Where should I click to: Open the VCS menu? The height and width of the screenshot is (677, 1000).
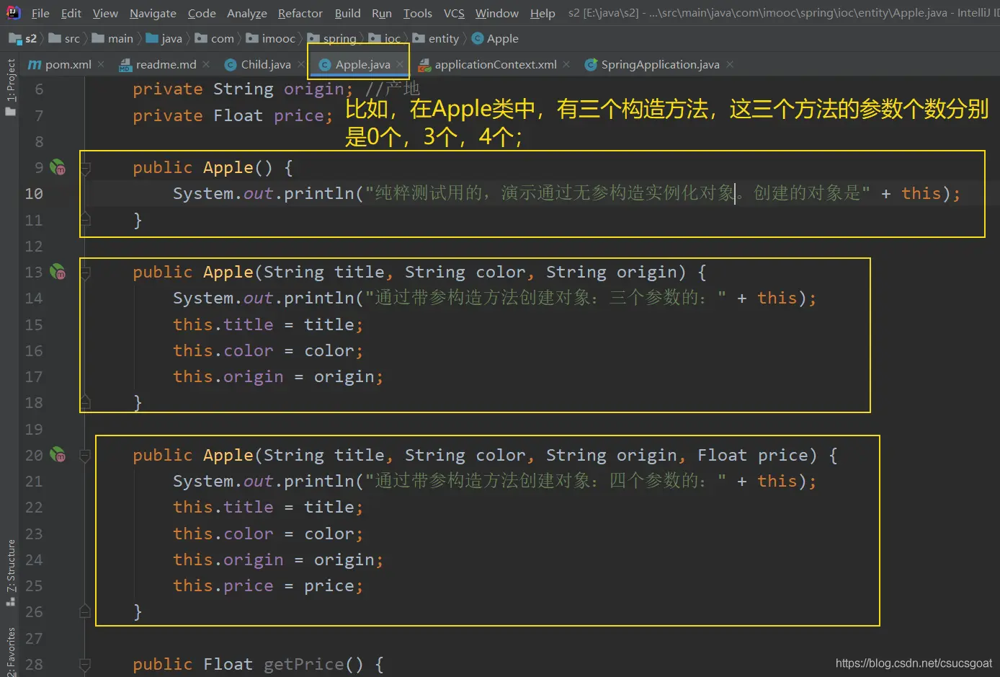[x=454, y=13]
